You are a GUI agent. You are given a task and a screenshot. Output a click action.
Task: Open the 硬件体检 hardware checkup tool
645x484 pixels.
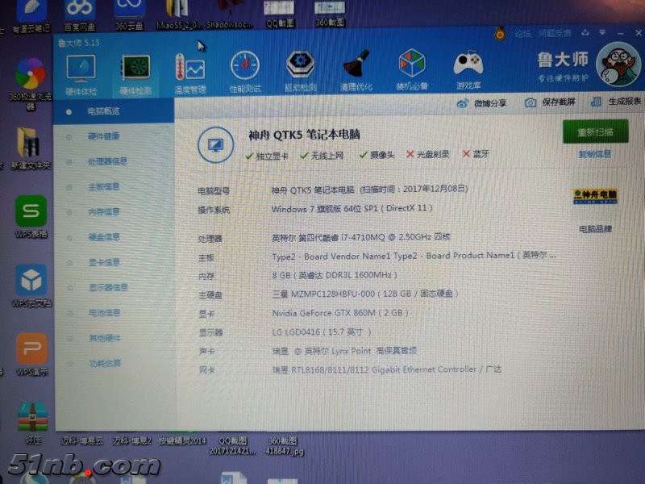click(x=81, y=74)
